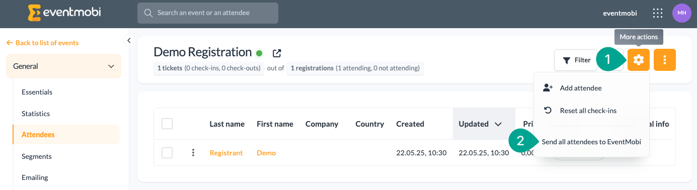Screen dimensions: 697x190
Task: Click the gear More actions button
Action: pyautogui.click(x=639, y=60)
